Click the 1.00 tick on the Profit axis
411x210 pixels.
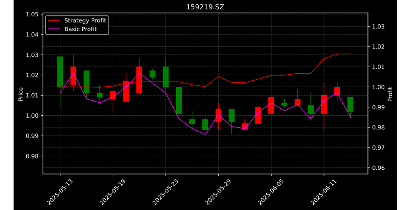coord(378,87)
